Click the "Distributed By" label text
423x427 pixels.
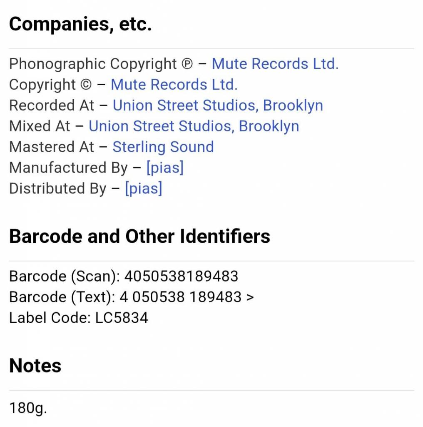click(x=57, y=188)
